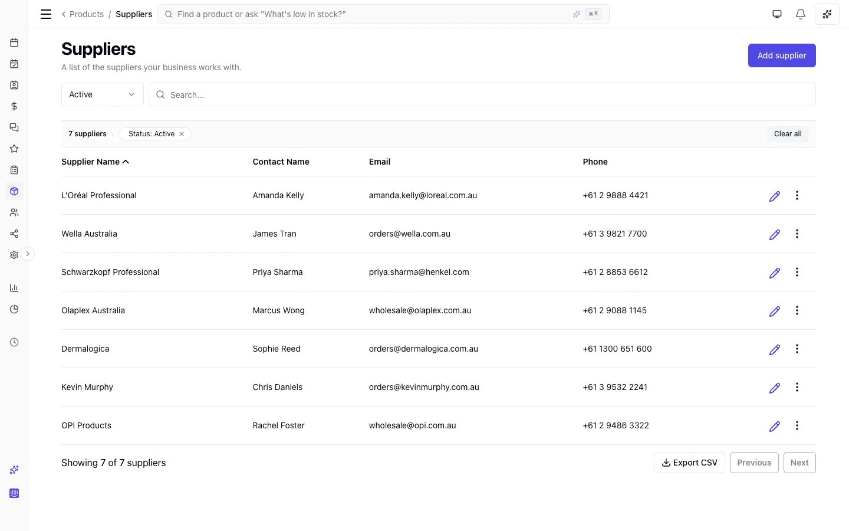Click contact name Chris Daniels
The image size is (849, 531).
(x=277, y=387)
